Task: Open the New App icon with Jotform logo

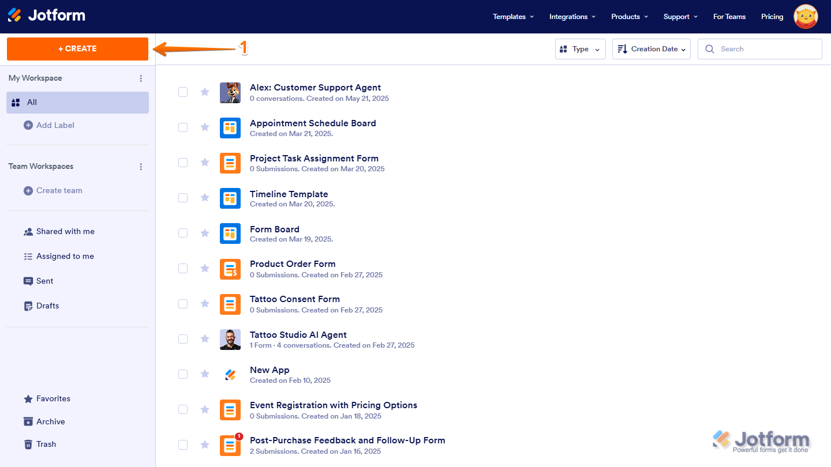Action: (x=230, y=374)
